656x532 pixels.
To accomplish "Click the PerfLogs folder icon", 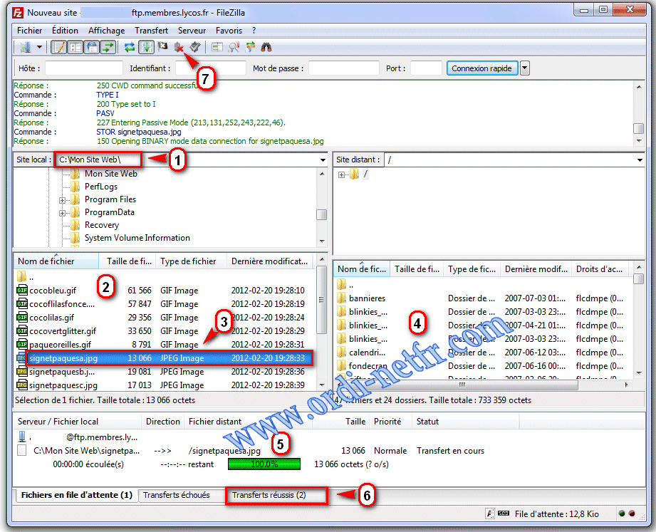I will point(76,187).
